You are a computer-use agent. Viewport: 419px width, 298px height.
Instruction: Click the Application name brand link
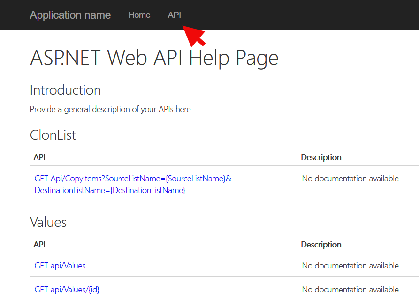click(70, 15)
